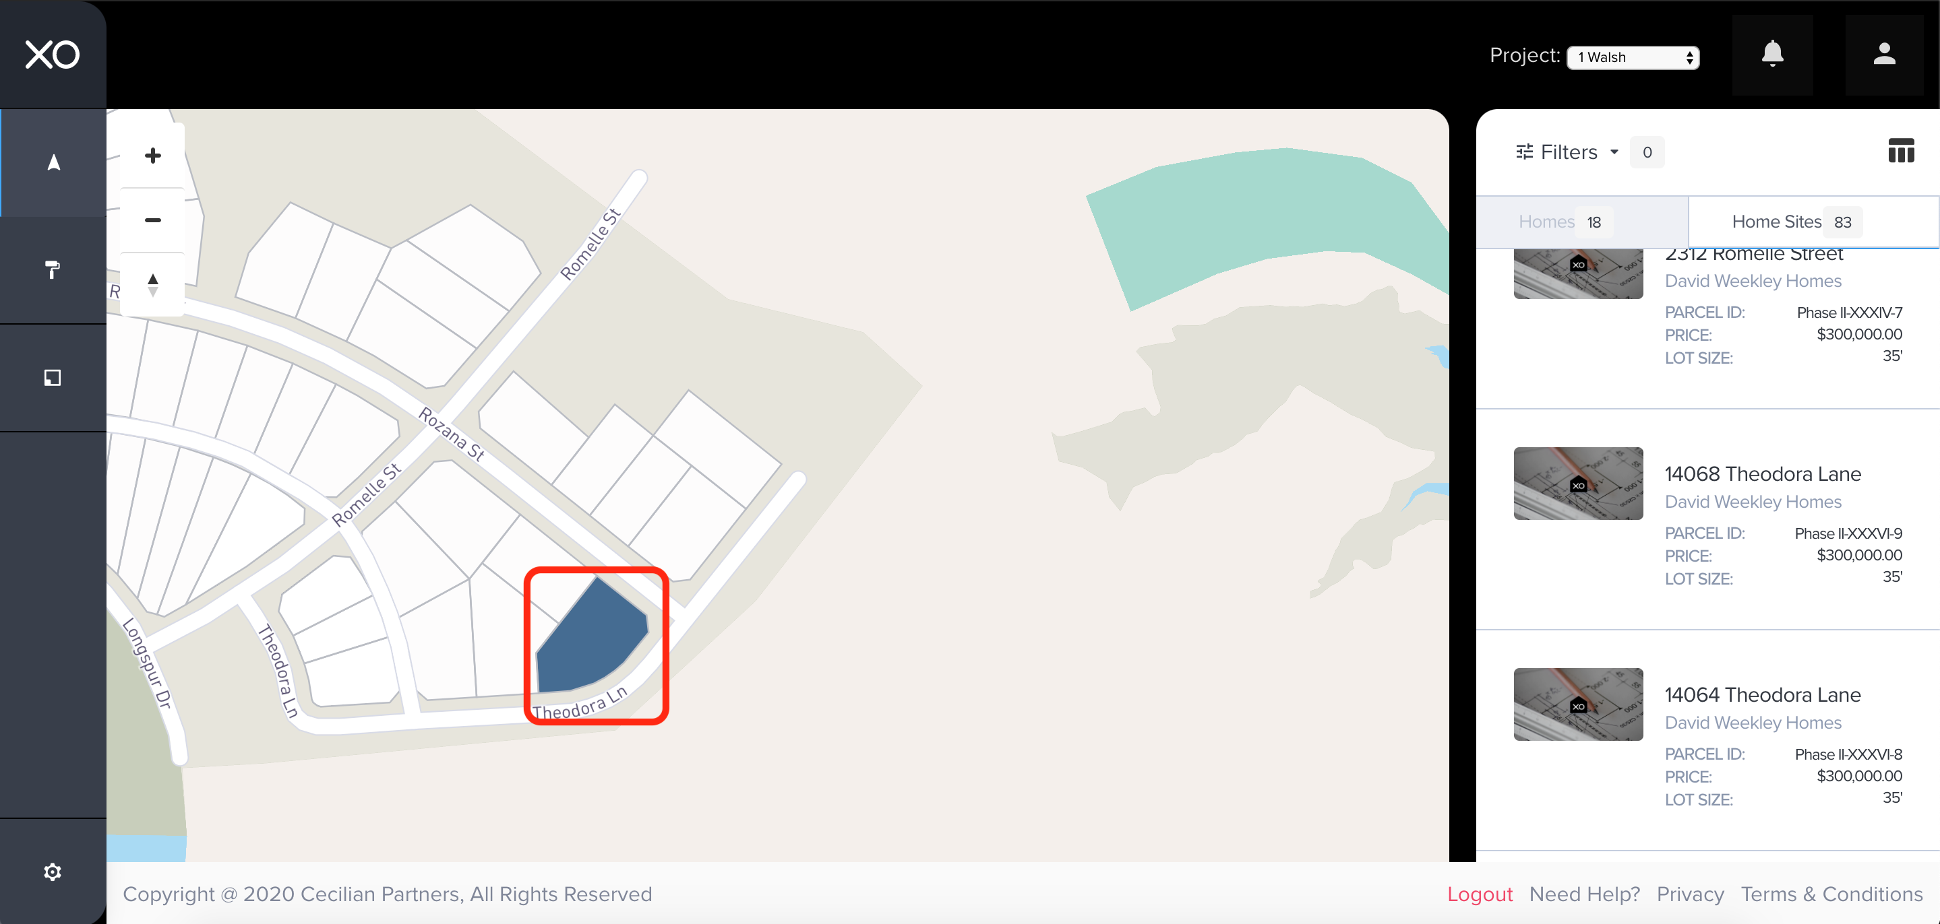Open the user profile icon
The height and width of the screenshot is (924, 1940).
pyautogui.click(x=1884, y=54)
